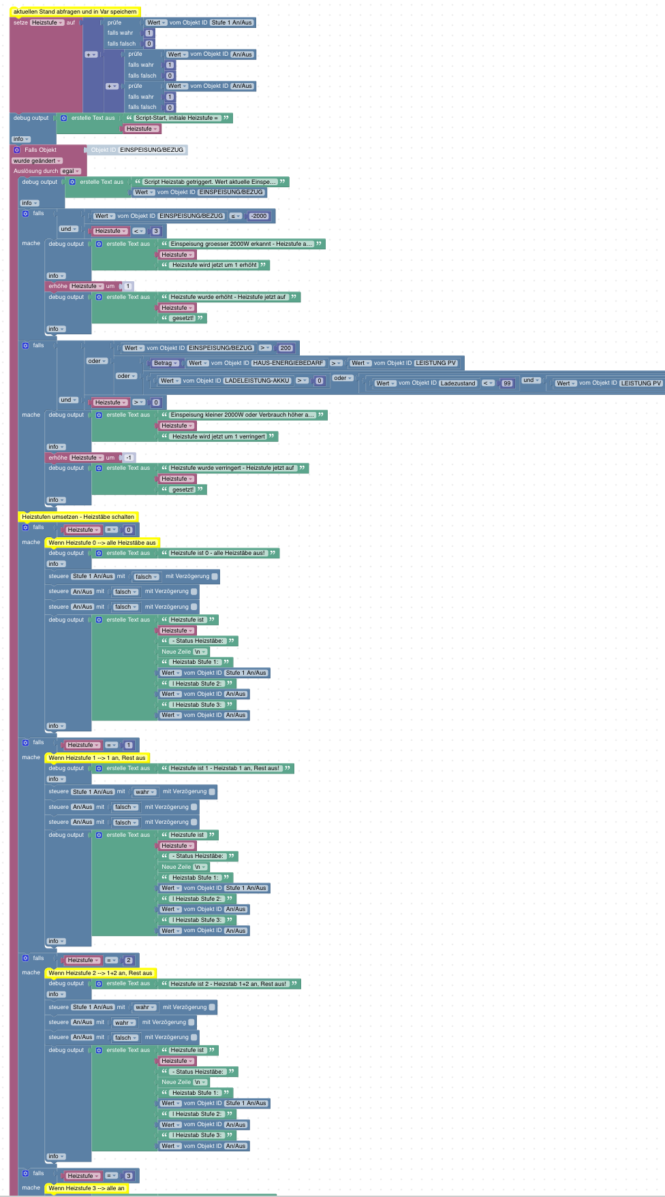The image size is (665, 1197).
Task: Open the outer '+' operator dropdown
Action: click(91, 54)
